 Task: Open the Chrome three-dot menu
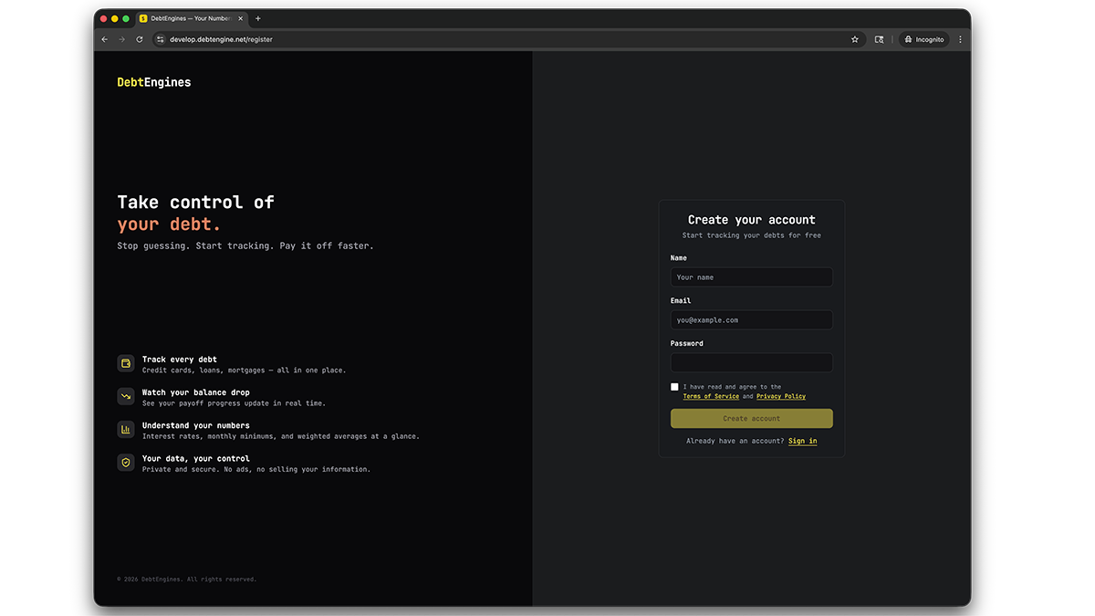pyautogui.click(x=960, y=39)
